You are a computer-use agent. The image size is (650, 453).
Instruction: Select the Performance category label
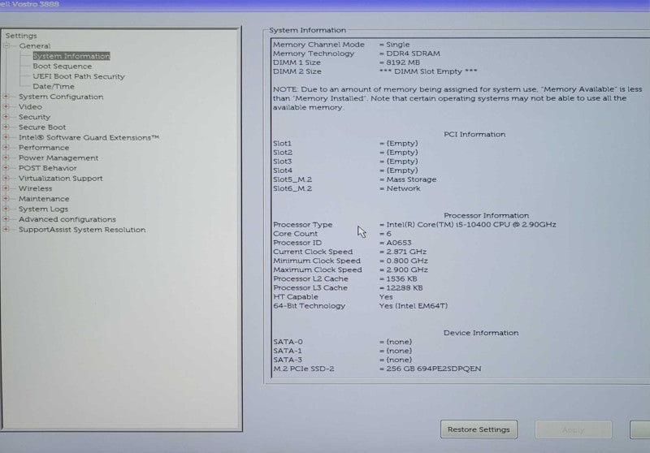[x=44, y=148]
